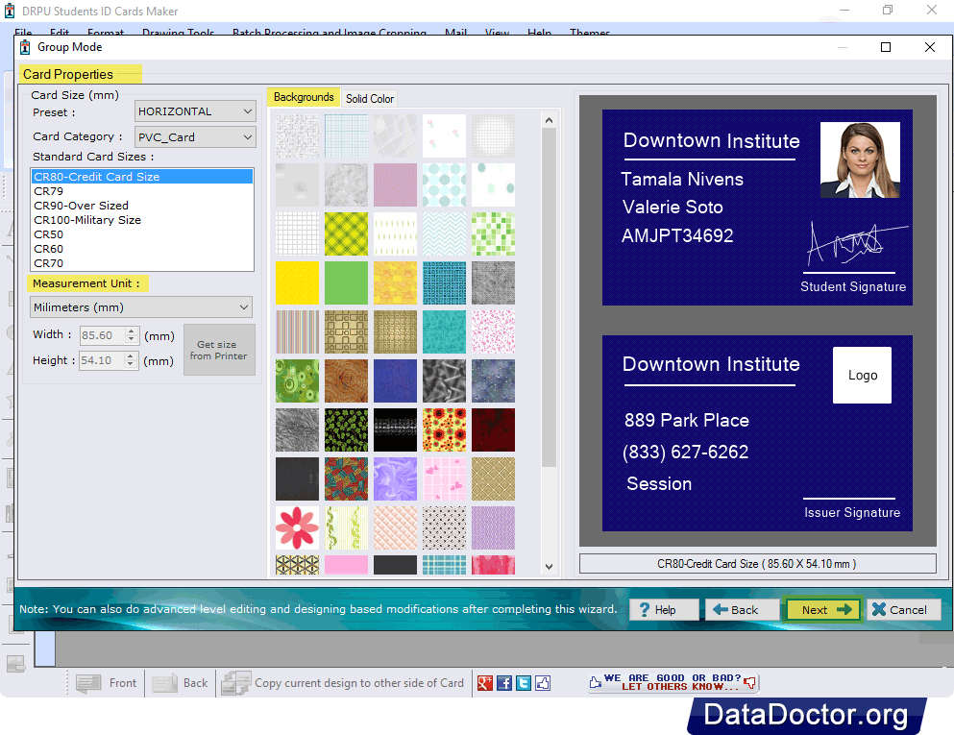Select the Backgrounds tab

click(x=304, y=97)
